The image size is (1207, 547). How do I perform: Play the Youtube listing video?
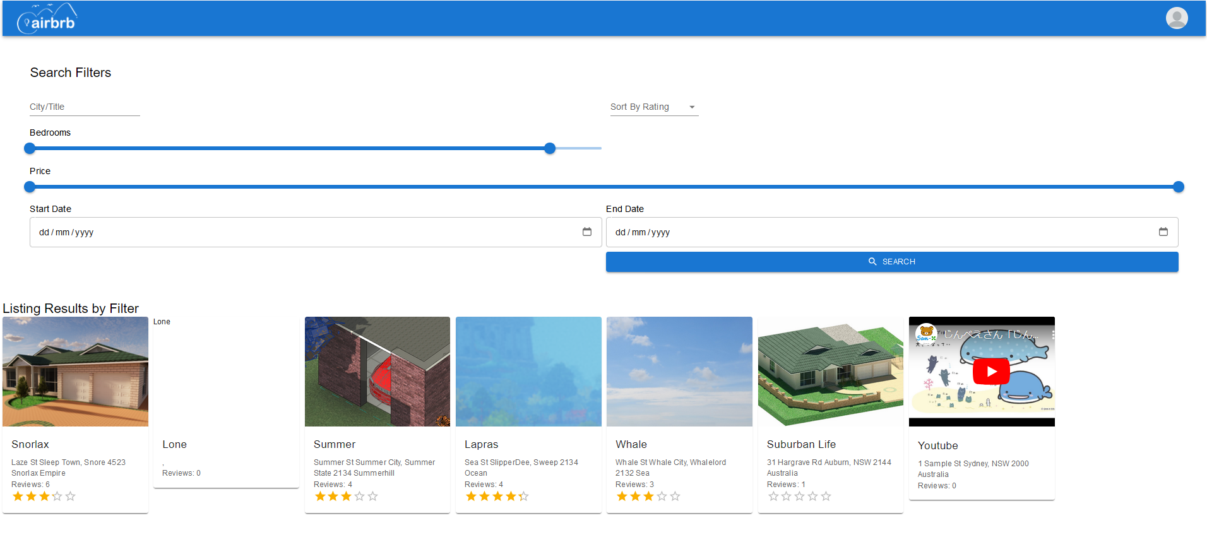990,372
